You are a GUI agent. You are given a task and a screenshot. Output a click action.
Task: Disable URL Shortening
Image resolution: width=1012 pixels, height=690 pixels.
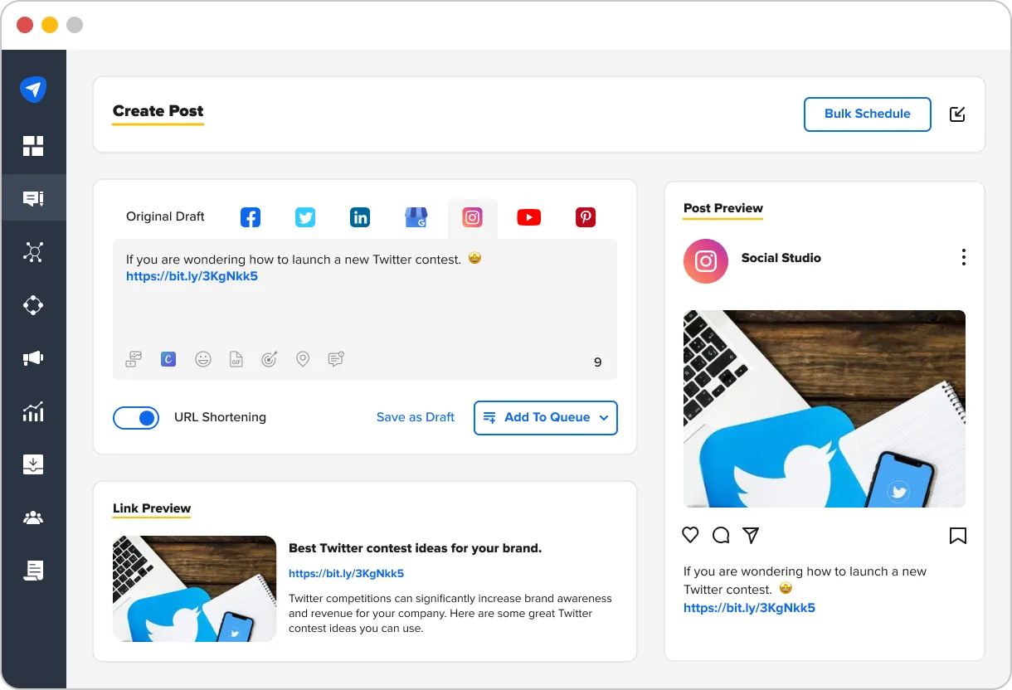tap(136, 418)
